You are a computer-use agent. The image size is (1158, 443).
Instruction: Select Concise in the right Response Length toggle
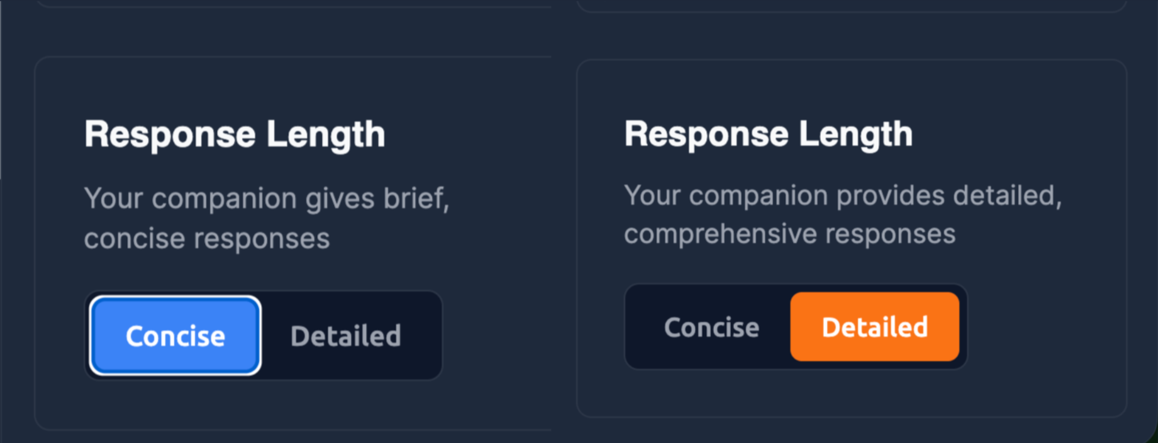[x=710, y=327]
